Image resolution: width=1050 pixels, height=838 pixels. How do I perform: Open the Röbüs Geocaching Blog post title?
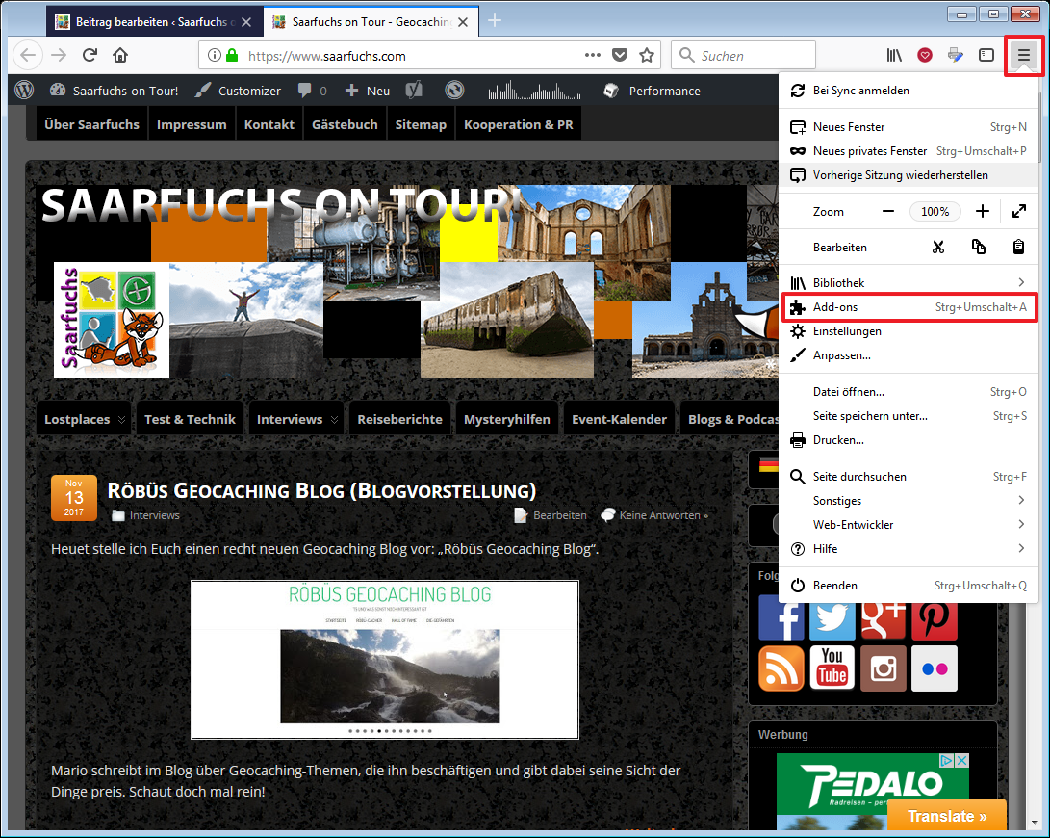click(x=322, y=490)
